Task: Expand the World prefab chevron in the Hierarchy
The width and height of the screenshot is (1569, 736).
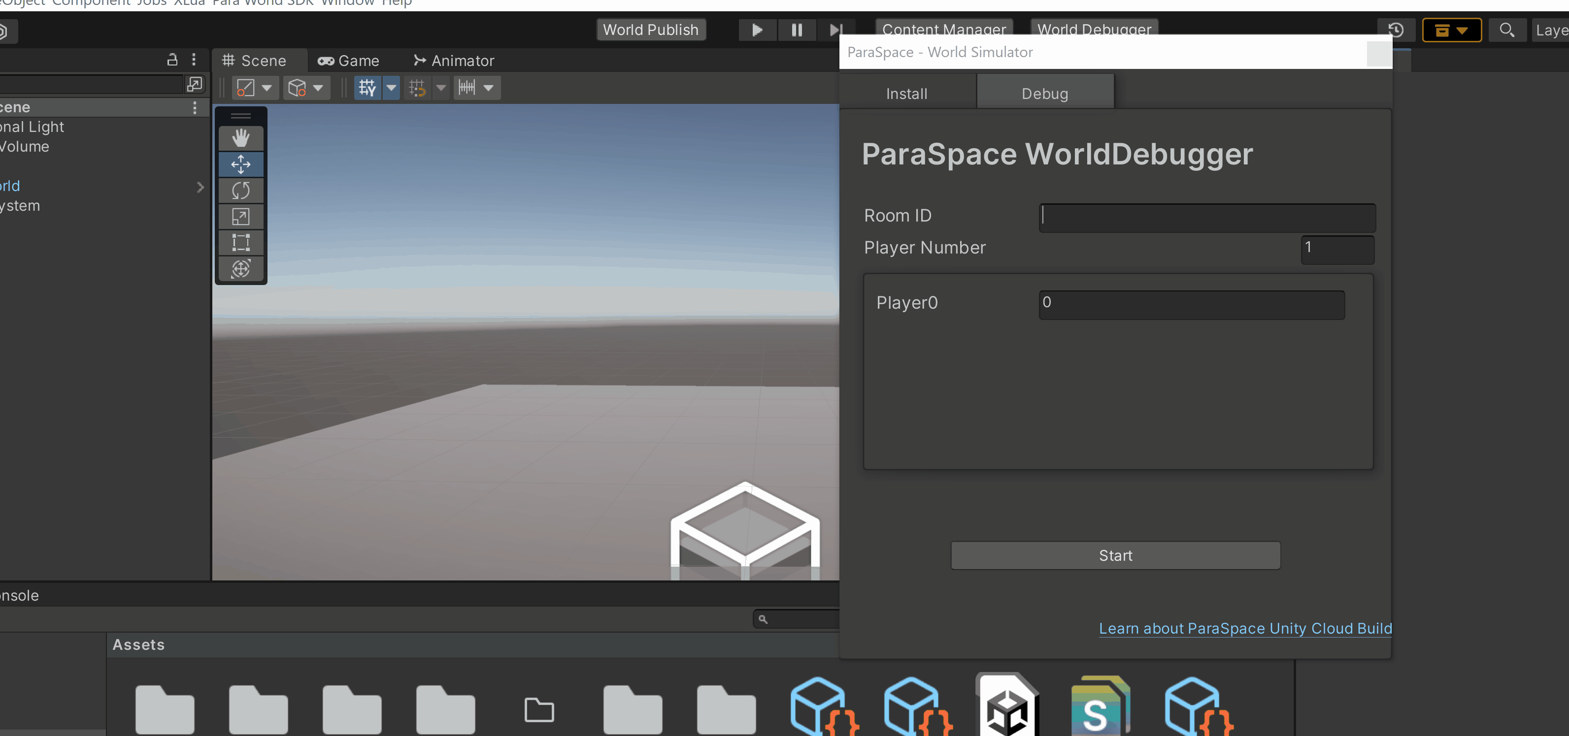Action: (200, 187)
